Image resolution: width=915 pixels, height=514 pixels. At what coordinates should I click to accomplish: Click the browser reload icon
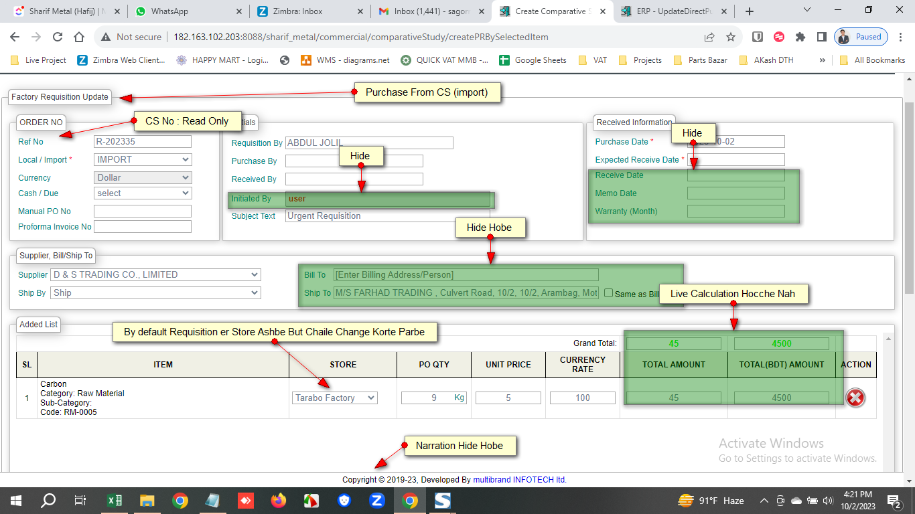pyautogui.click(x=58, y=37)
